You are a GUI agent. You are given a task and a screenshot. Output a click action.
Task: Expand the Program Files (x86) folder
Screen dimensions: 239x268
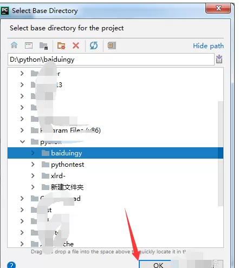tap(22, 130)
